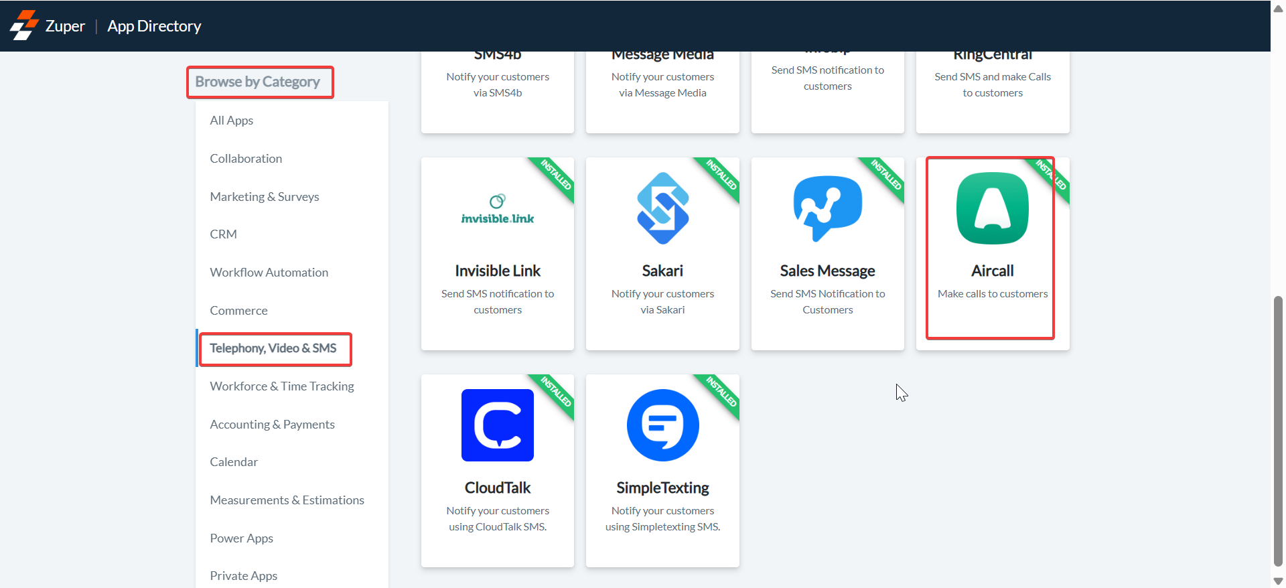The image size is (1286, 588).
Task: Click the Zuper brand name in header
Action: click(65, 26)
